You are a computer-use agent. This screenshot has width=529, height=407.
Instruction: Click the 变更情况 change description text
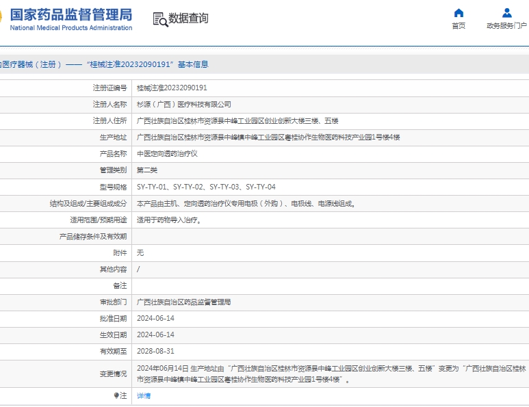coord(331,374)
